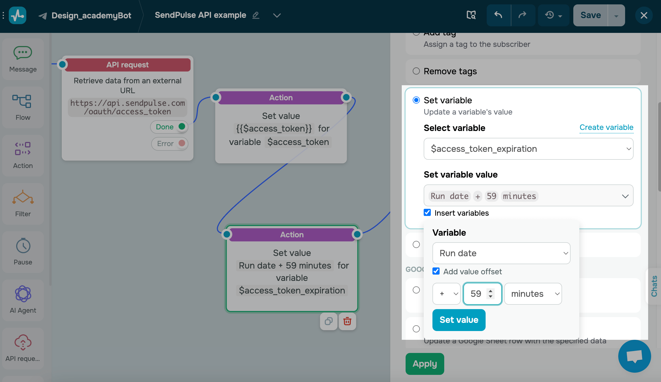The width and height of the screenshot is (661, 382).
Task: Expand the Run date variable dropdown
Action: pyautogui.click(x=501, y=253)
